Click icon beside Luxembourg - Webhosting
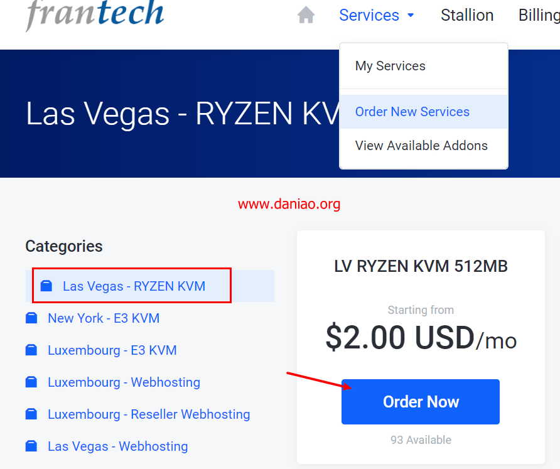This screenshot has width=560, height=469. point(31,382)
